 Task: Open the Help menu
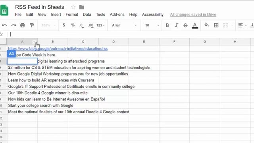click(x=133, y=15)
